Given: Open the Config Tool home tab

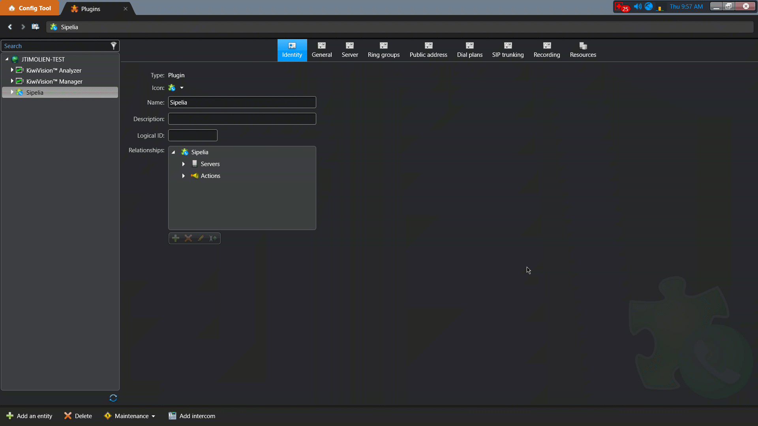Looking at the screenshot, I should (30, 8).
